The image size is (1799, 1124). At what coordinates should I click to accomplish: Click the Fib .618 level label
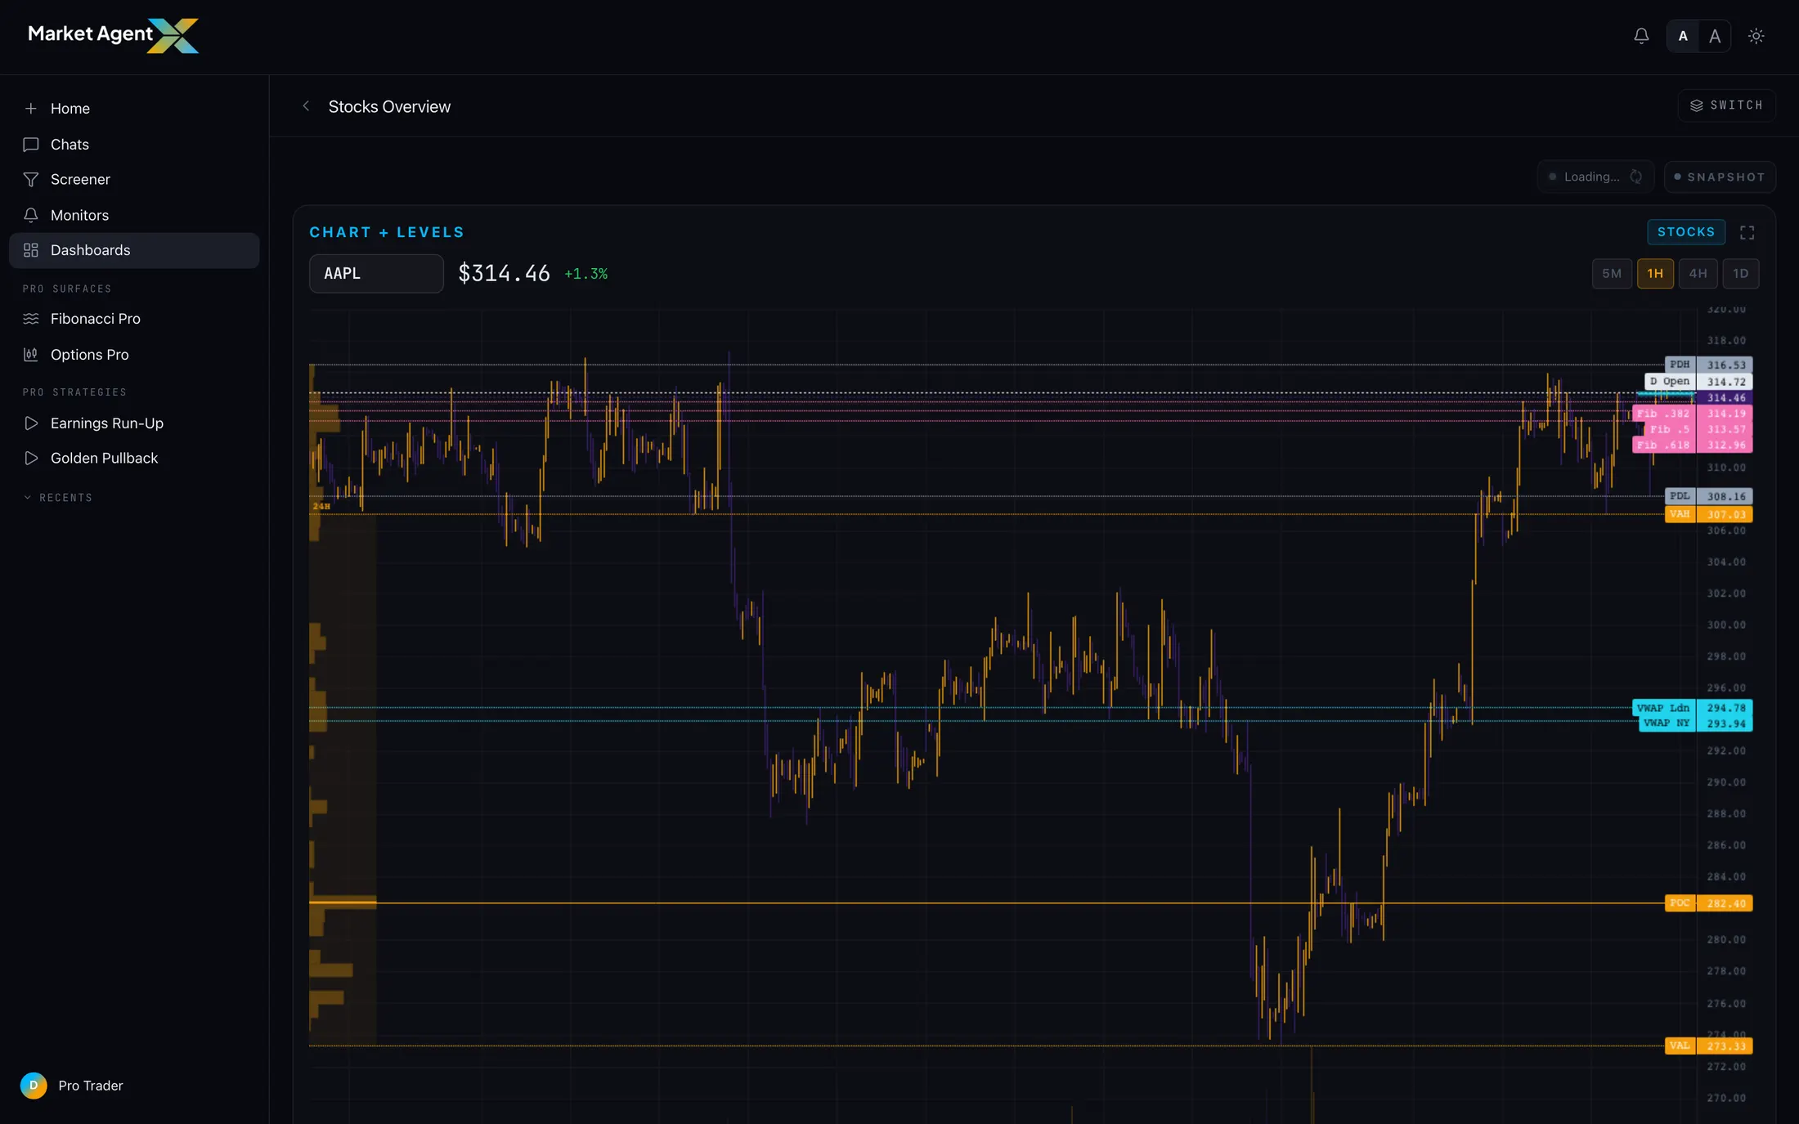click(x=1693, y=445)
